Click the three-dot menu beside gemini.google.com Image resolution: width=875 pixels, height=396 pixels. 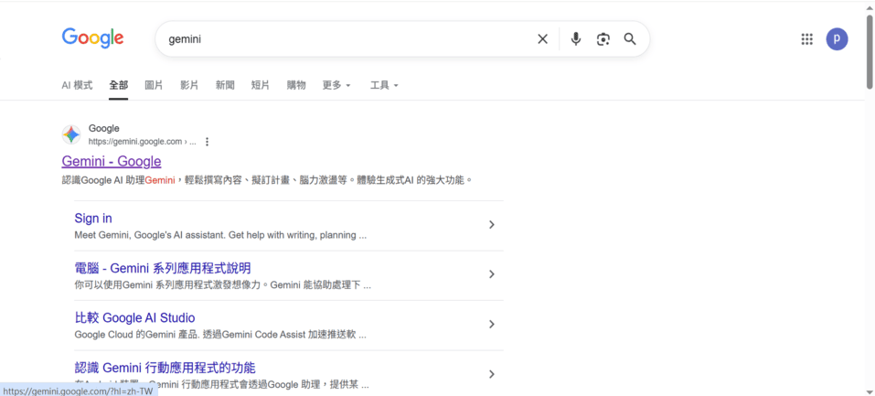coord(208,142)
